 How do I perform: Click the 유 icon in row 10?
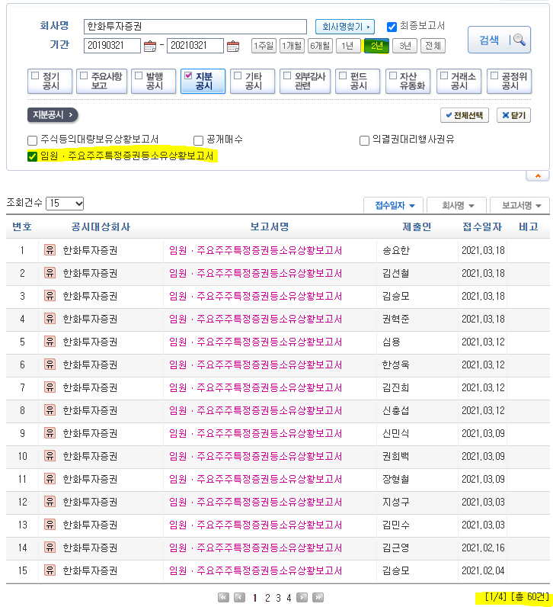(x=50, y=456)
